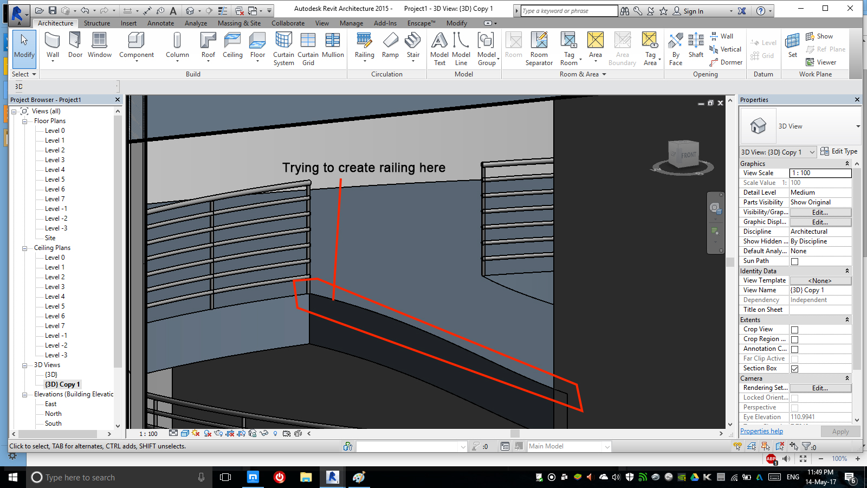
Task: Select the Curtain System tool
Action: coord(283,48)
